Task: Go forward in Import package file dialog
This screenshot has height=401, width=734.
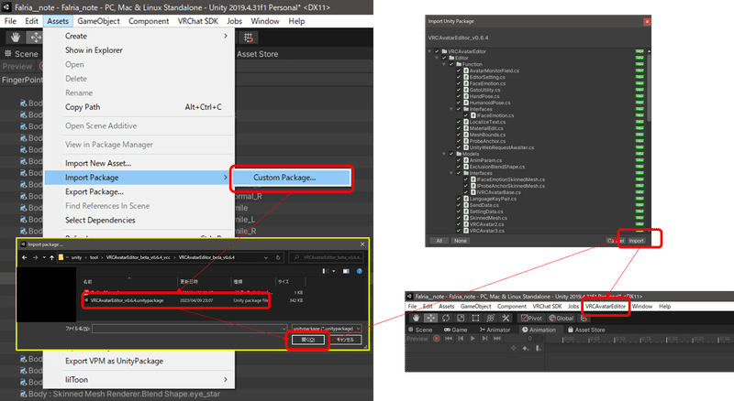Action: click(x=35, y=257)
